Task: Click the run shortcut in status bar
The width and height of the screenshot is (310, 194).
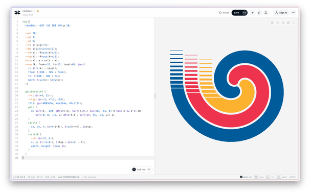Action: (270, 177)
